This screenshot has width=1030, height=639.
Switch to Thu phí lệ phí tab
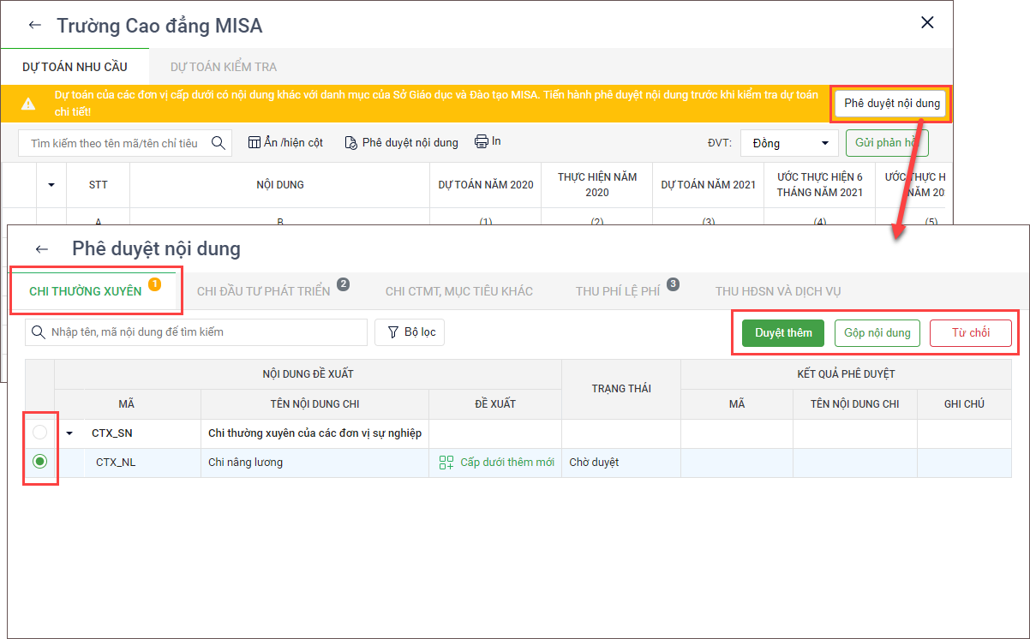tap(618, 291)
